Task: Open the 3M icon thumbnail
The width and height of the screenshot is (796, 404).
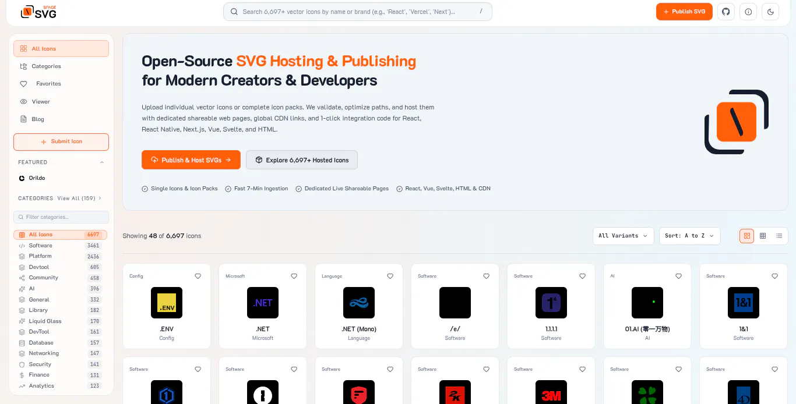Action: (x=551, y=392)
